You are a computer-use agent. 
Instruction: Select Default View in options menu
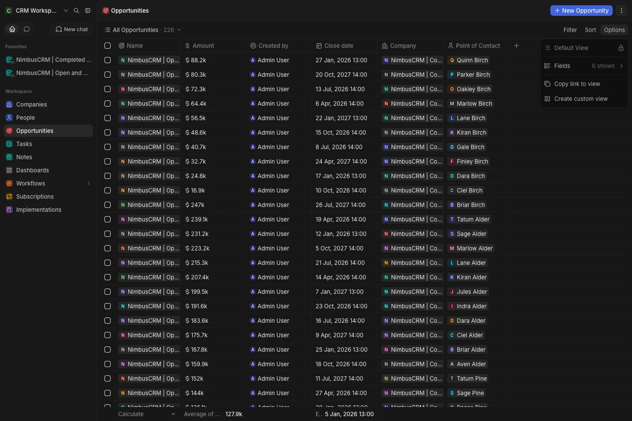pyautogui.click(x=584, y=48)
